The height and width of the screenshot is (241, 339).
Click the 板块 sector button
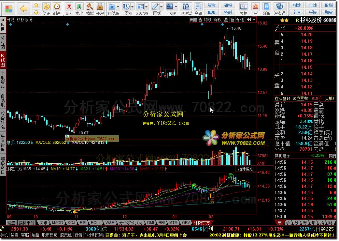313,12
